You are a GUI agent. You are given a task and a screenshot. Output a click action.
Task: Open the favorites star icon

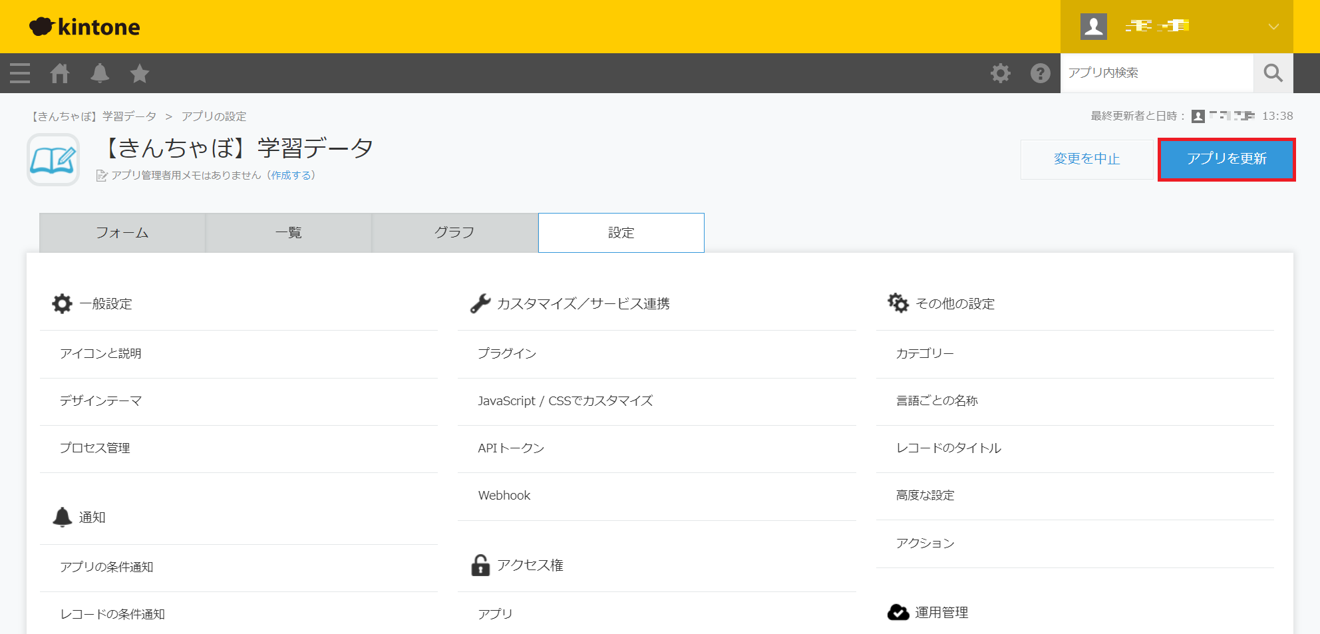tap(140, 73)
